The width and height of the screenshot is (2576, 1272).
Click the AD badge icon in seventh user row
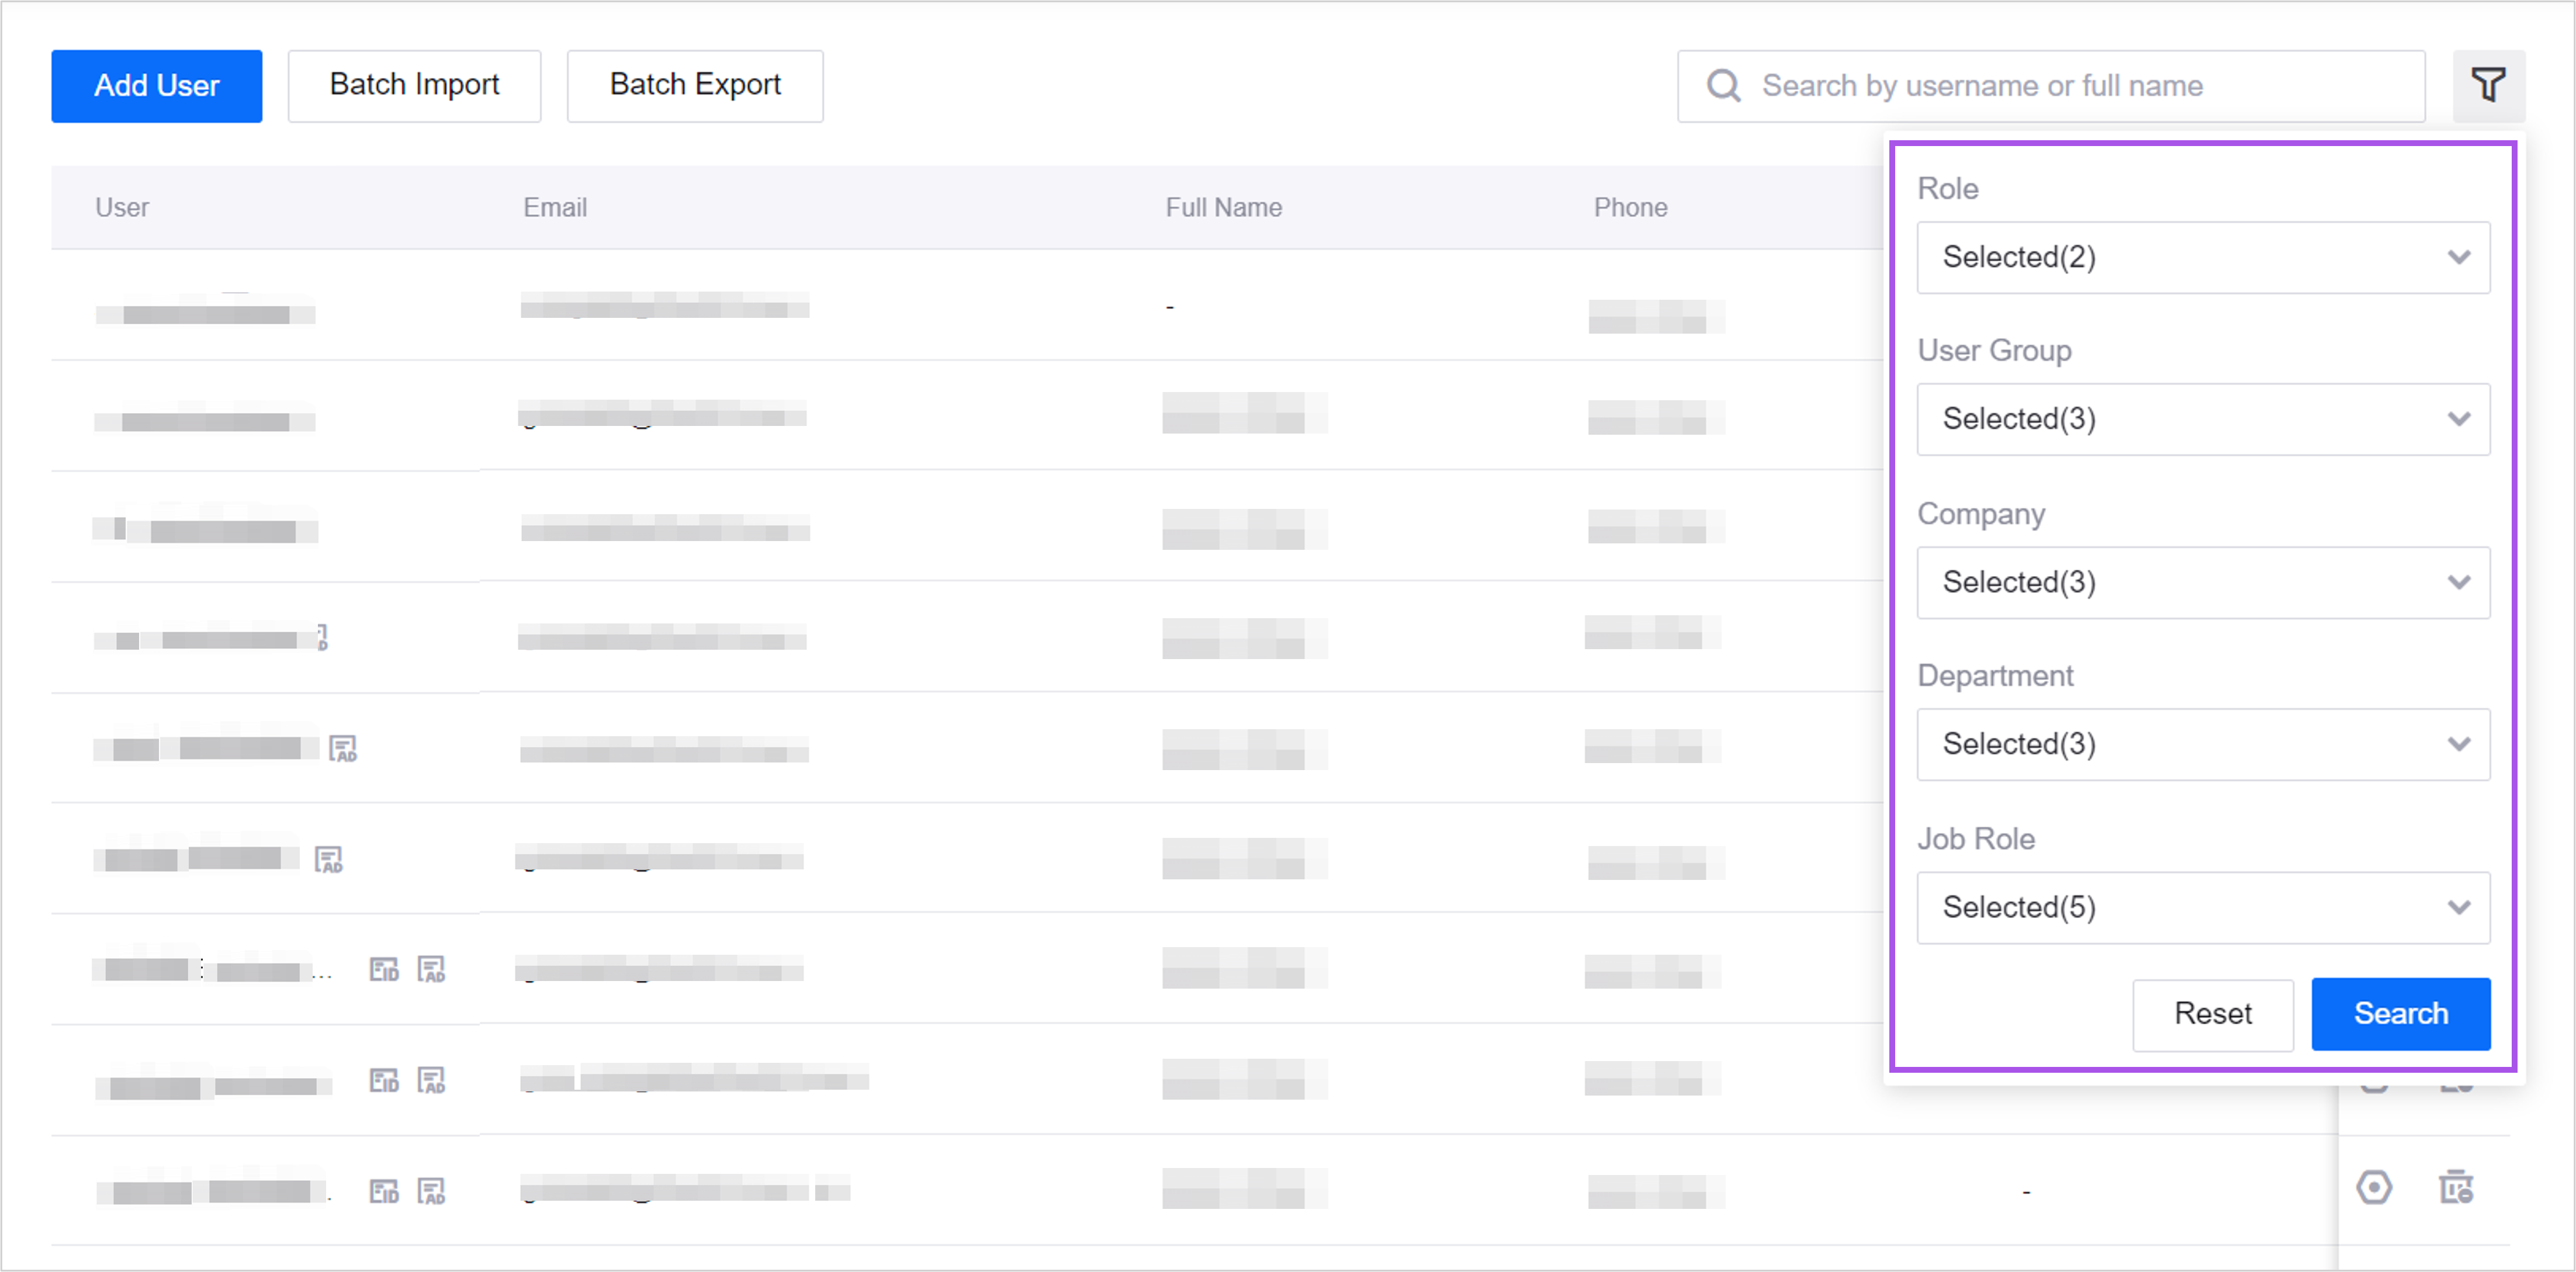click(x=431, y=969)
